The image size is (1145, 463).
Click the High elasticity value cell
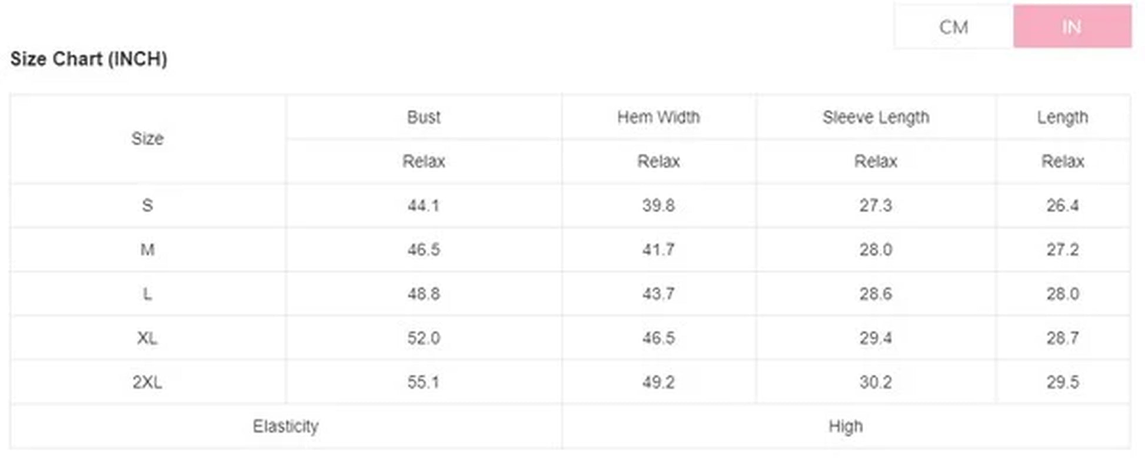[846, 426]
